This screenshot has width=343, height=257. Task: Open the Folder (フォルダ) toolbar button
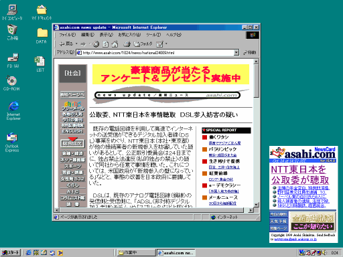click(143, 44)
